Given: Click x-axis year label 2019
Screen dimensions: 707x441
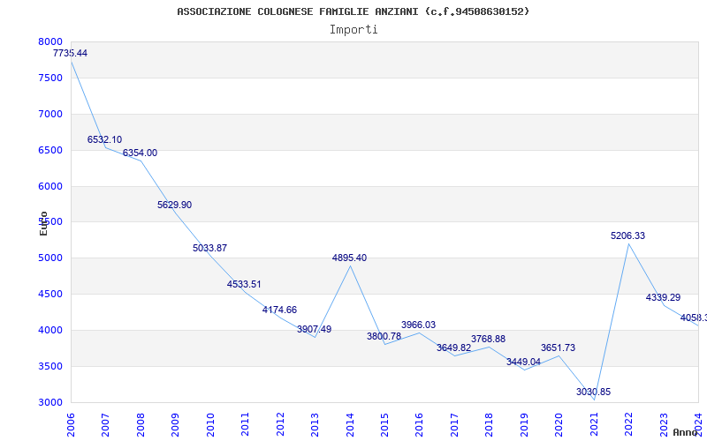Looking at the screenshot, I should click(524, 424).
